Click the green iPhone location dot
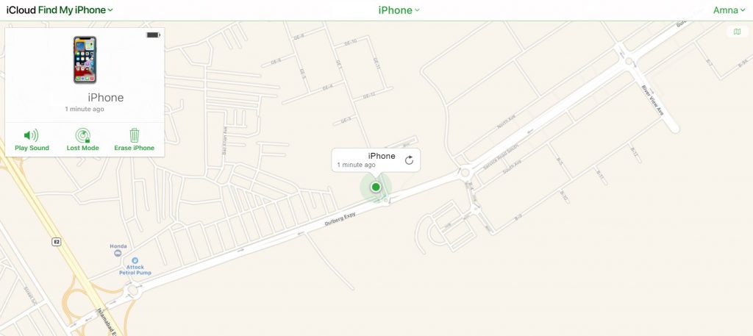This screenshot has height=336, width=753. (x=376, y=187)
